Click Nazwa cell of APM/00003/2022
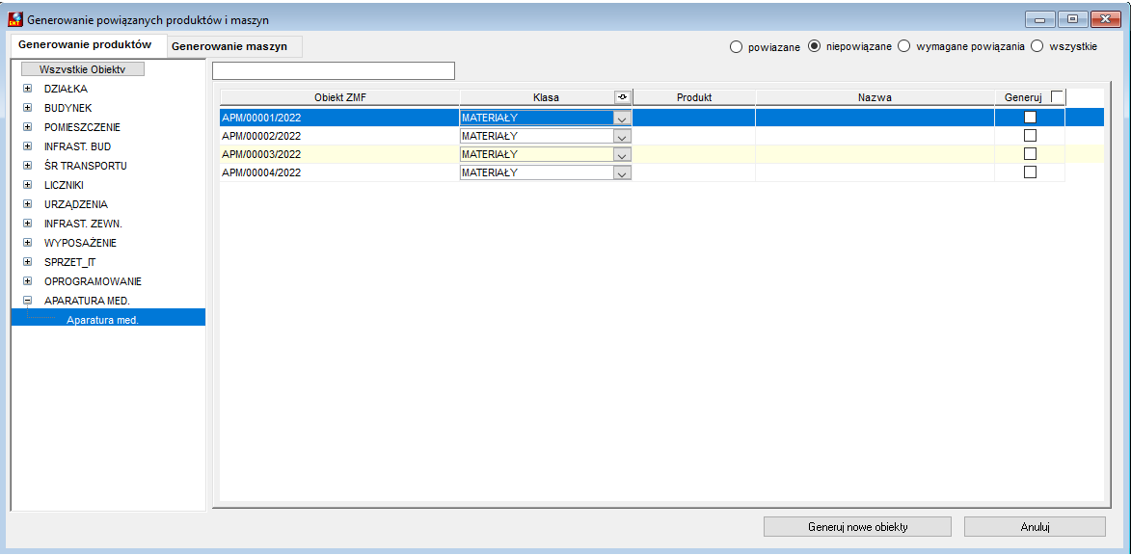The height and width of the screenshot is (555, 1131). [875, 154]
